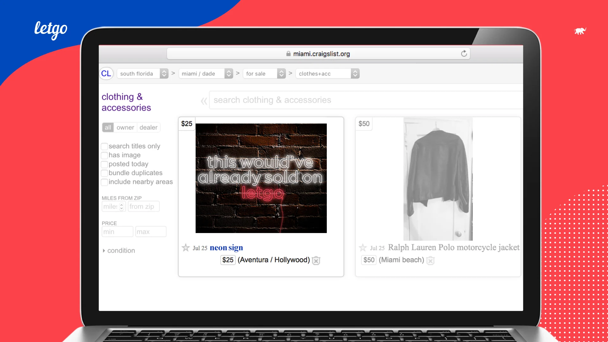Hide the neon sign posting icon
Image resolution: width=608 pixels, height=342 pixels.
[x=316, y=260]
